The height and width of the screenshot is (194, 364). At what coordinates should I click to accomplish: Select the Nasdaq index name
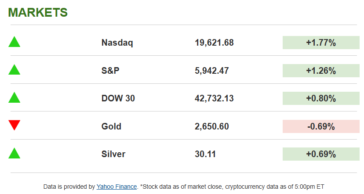pos(117,43)
